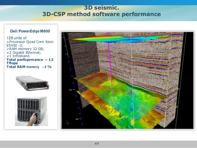Click the slide title '3D seismic.'
197x148 pixels.
(102, 8)
